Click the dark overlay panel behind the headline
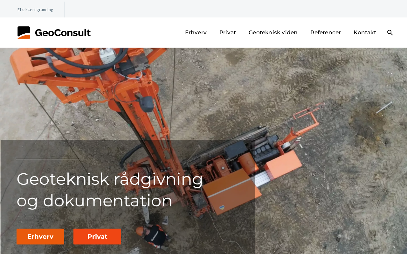407x254 pixels. (128, 197)
